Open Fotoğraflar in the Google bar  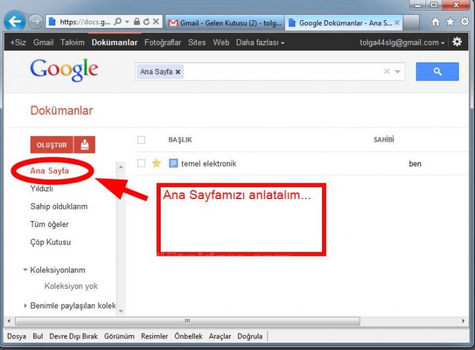tap(163, 42)
